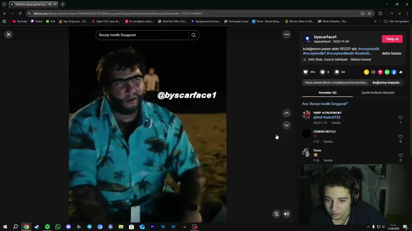The image size is (412, 231).
Task: Reply to the 2024-7-17 comment
Action: point(336,123)
